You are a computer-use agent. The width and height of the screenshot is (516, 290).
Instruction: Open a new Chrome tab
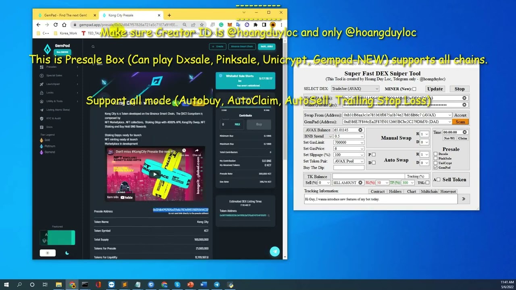pyautogui.click(x=169, y=15)
